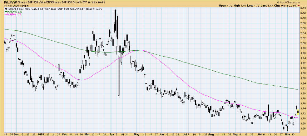Click the 'May' x-axis month label
Image resolution: width=307 pixels, height=136 pixels.
pyautogui.click(x=136, y=134)
